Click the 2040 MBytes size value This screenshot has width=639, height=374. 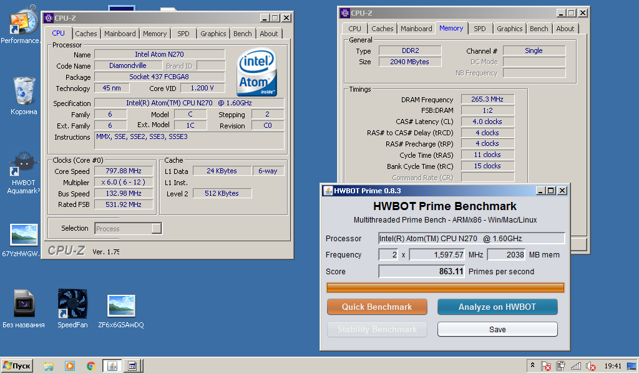pos(410,62)
